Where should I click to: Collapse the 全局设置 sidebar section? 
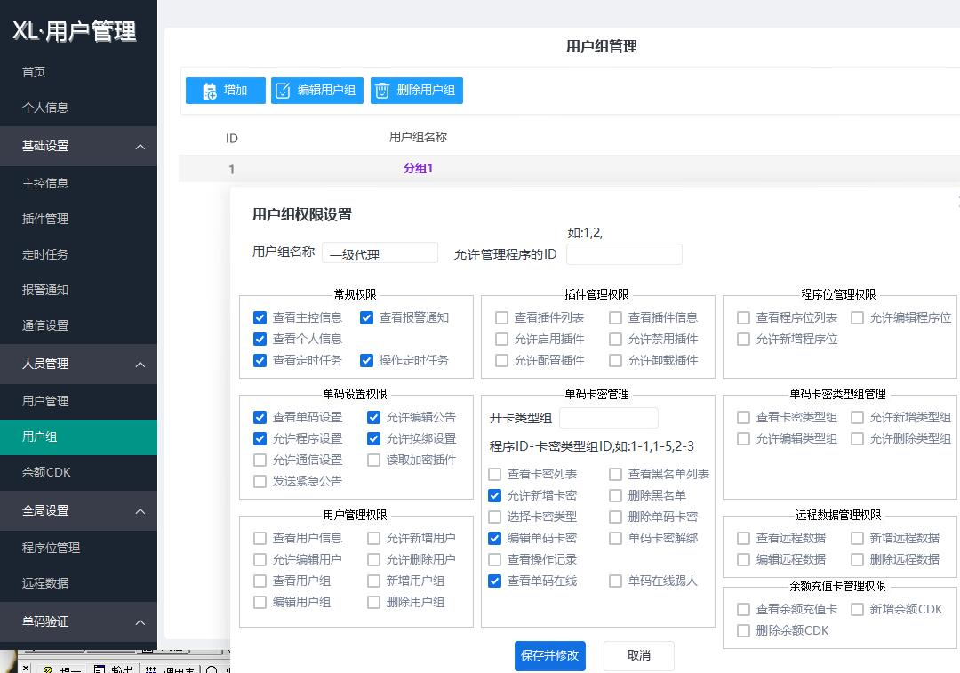(x=78, y=510)
